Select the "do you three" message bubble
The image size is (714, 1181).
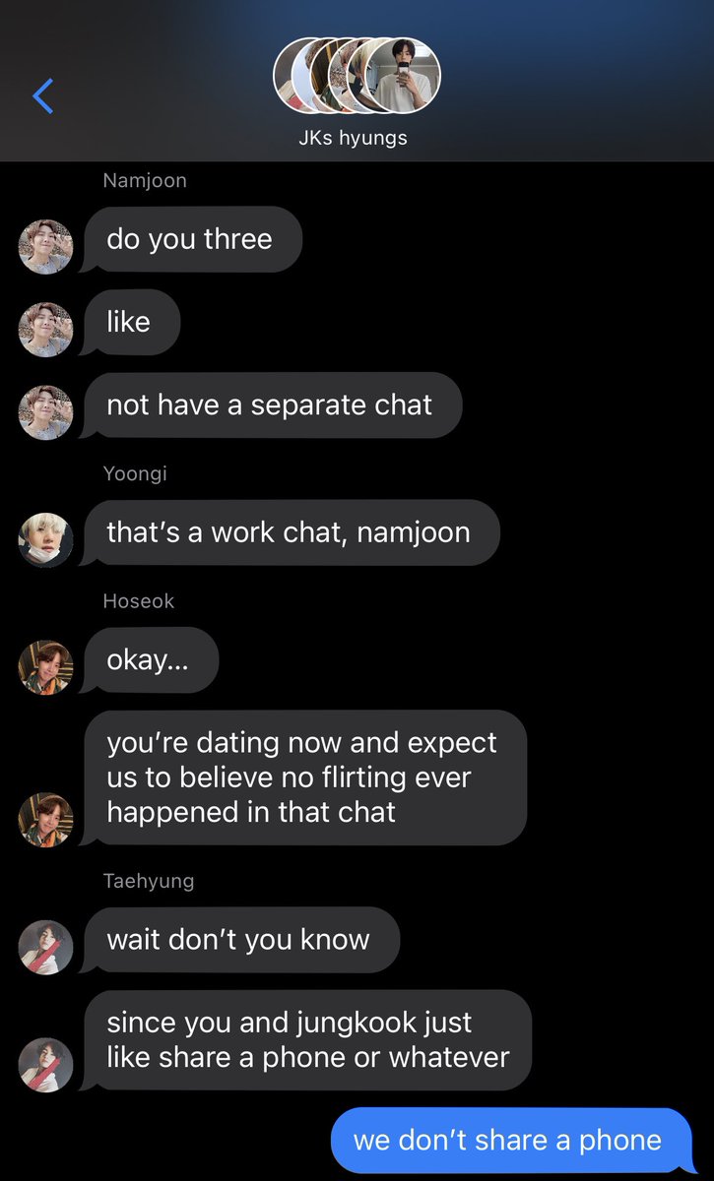coord(191,239)
